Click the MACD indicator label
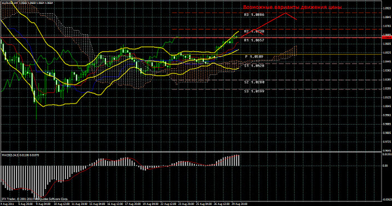This screenshot has height=206, width=392. 21,155
